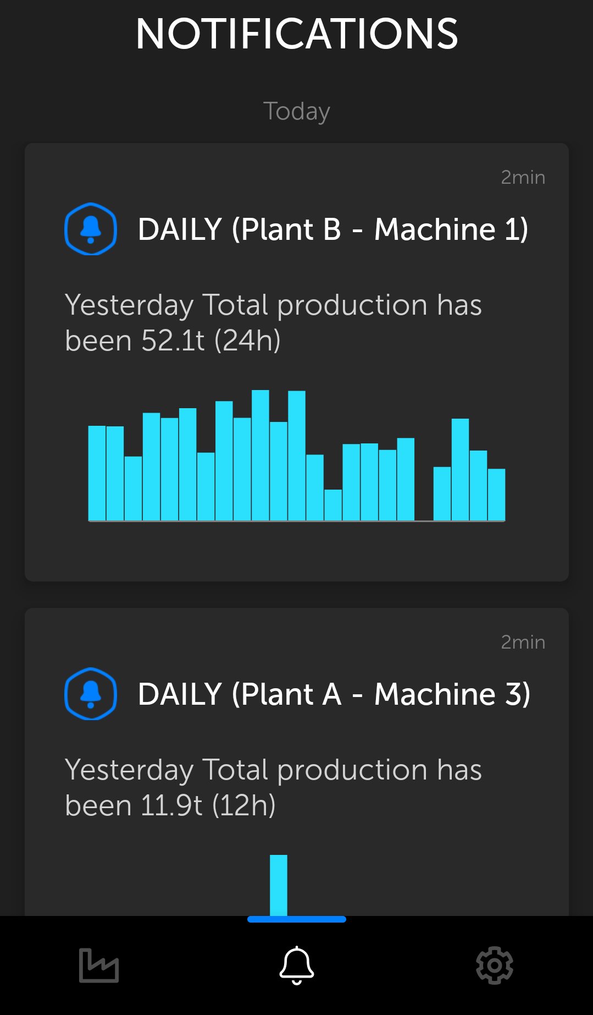This screenshot has width=593, height=1015.
Task: Tap the shortest bar in Plant B chart
Action: (333, 504)
